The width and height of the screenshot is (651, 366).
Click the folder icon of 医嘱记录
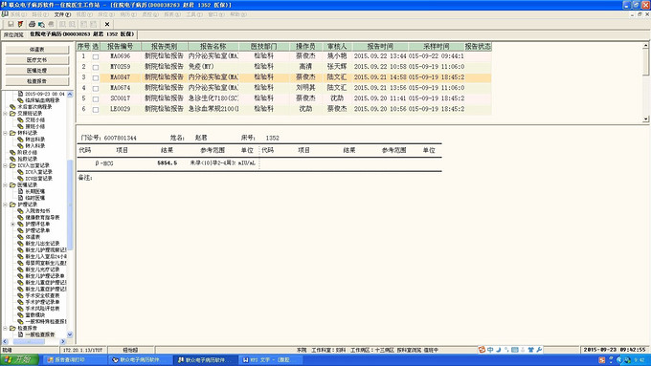(12, 184)
